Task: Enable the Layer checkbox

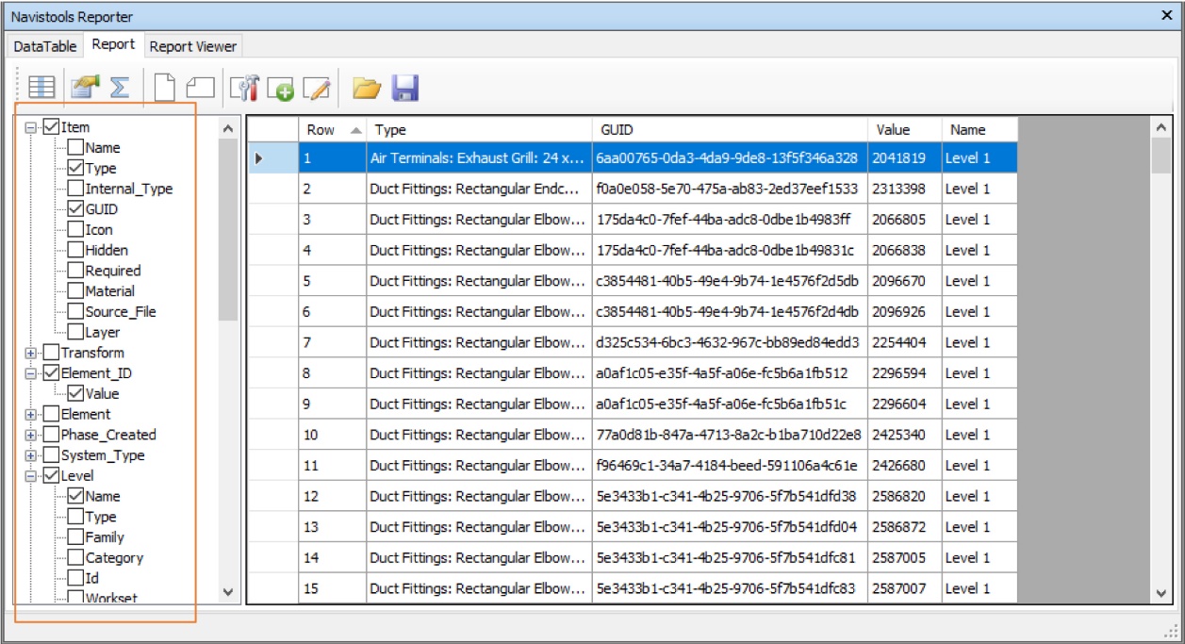Action: coord(75,332)
